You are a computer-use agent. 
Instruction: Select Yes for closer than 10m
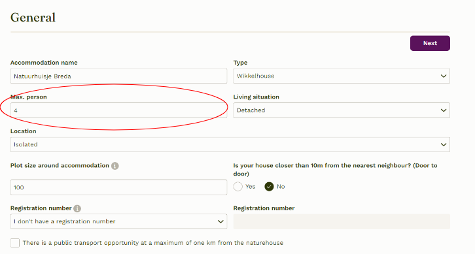click(x=238, y=187)
